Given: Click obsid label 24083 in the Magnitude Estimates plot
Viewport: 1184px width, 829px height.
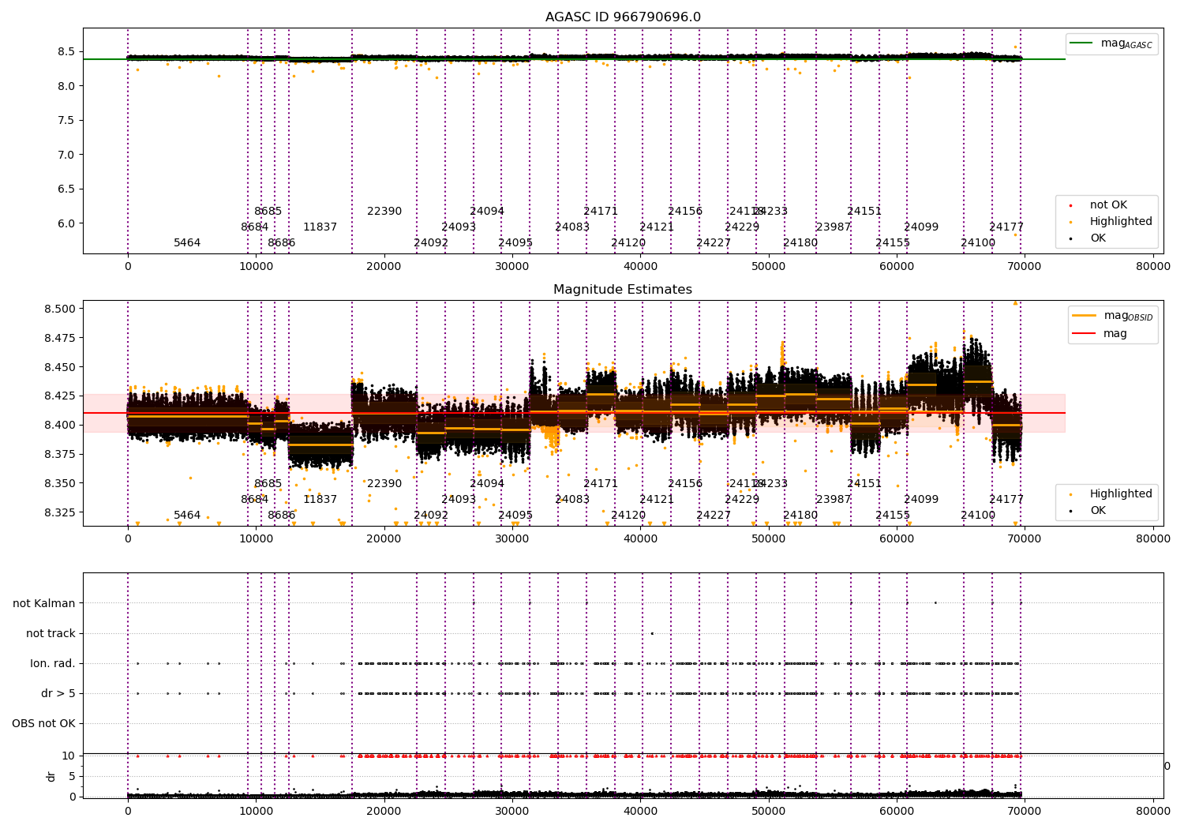Looking at the screenshot, I should [x=572, y=499].
